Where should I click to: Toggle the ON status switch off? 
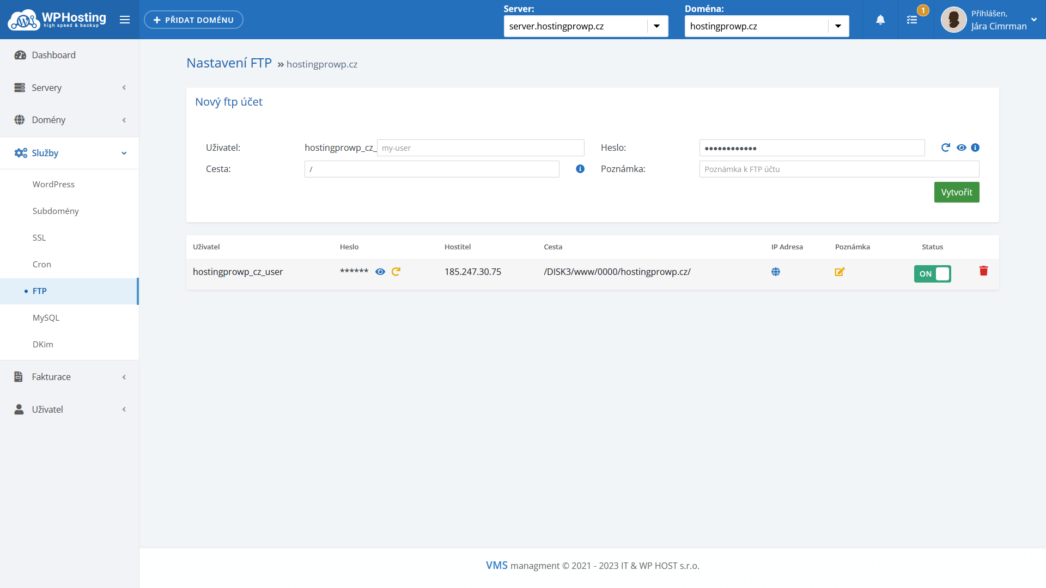932,274
